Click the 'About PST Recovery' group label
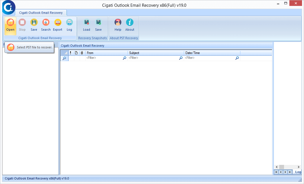This screenshot has height=184, width=304. coord(124,38)
